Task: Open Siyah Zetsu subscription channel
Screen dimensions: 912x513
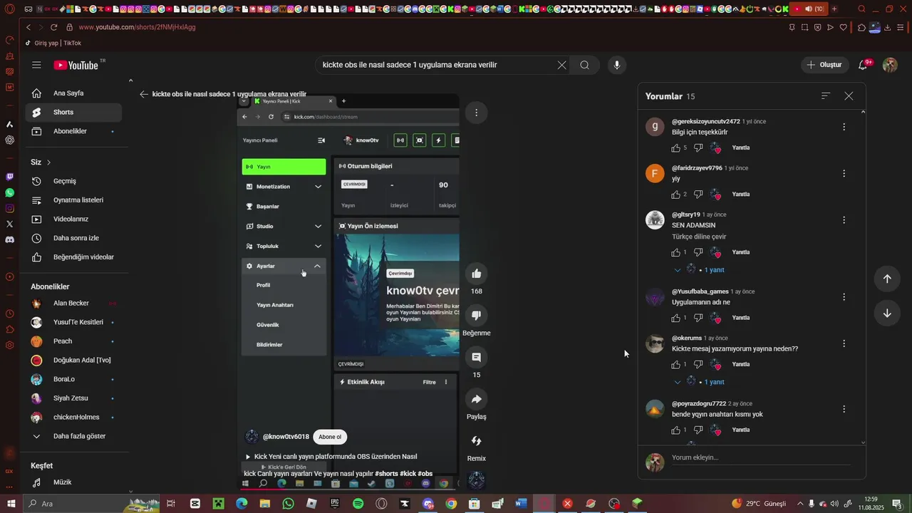Action: (x=74, y=398)
